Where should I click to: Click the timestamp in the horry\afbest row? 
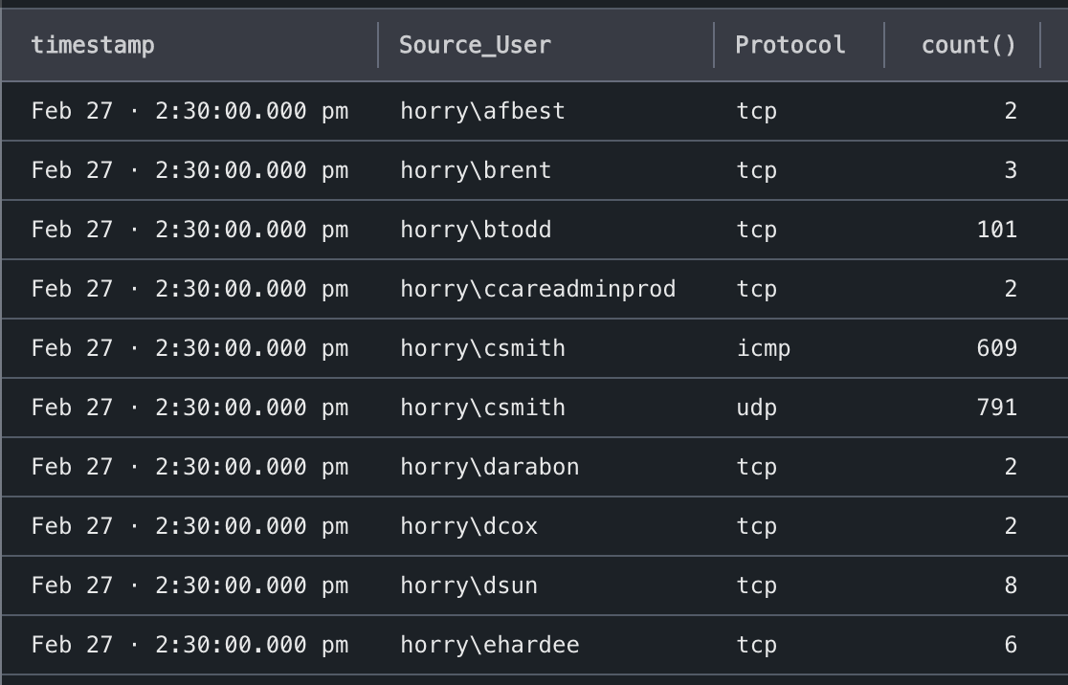click(x=190, y=111)
